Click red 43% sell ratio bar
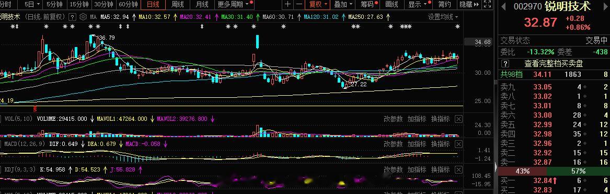 [x=523, y=172]
